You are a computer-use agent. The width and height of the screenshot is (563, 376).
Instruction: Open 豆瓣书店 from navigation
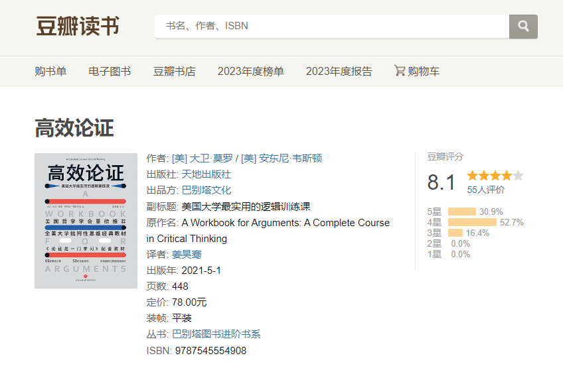[x=174, y=72]
